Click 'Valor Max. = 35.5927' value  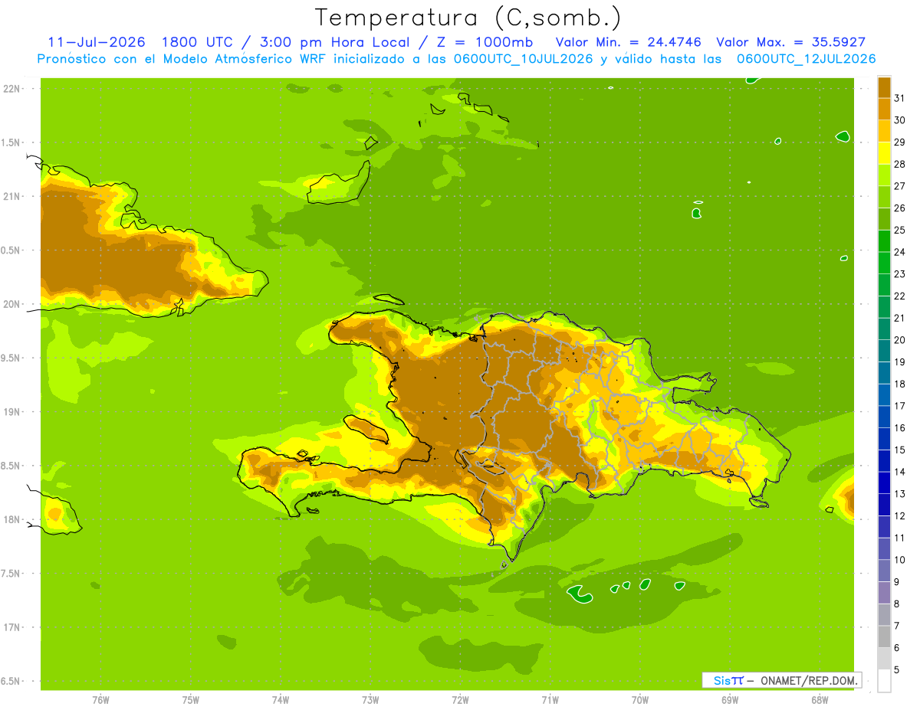tap(790, 42)
